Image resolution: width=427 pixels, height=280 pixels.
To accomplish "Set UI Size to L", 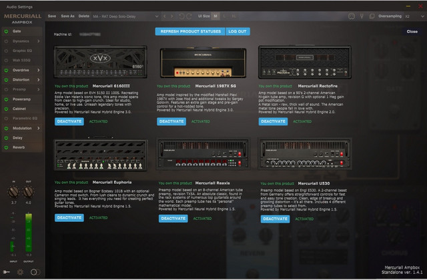I will click(x=224, y=16).
